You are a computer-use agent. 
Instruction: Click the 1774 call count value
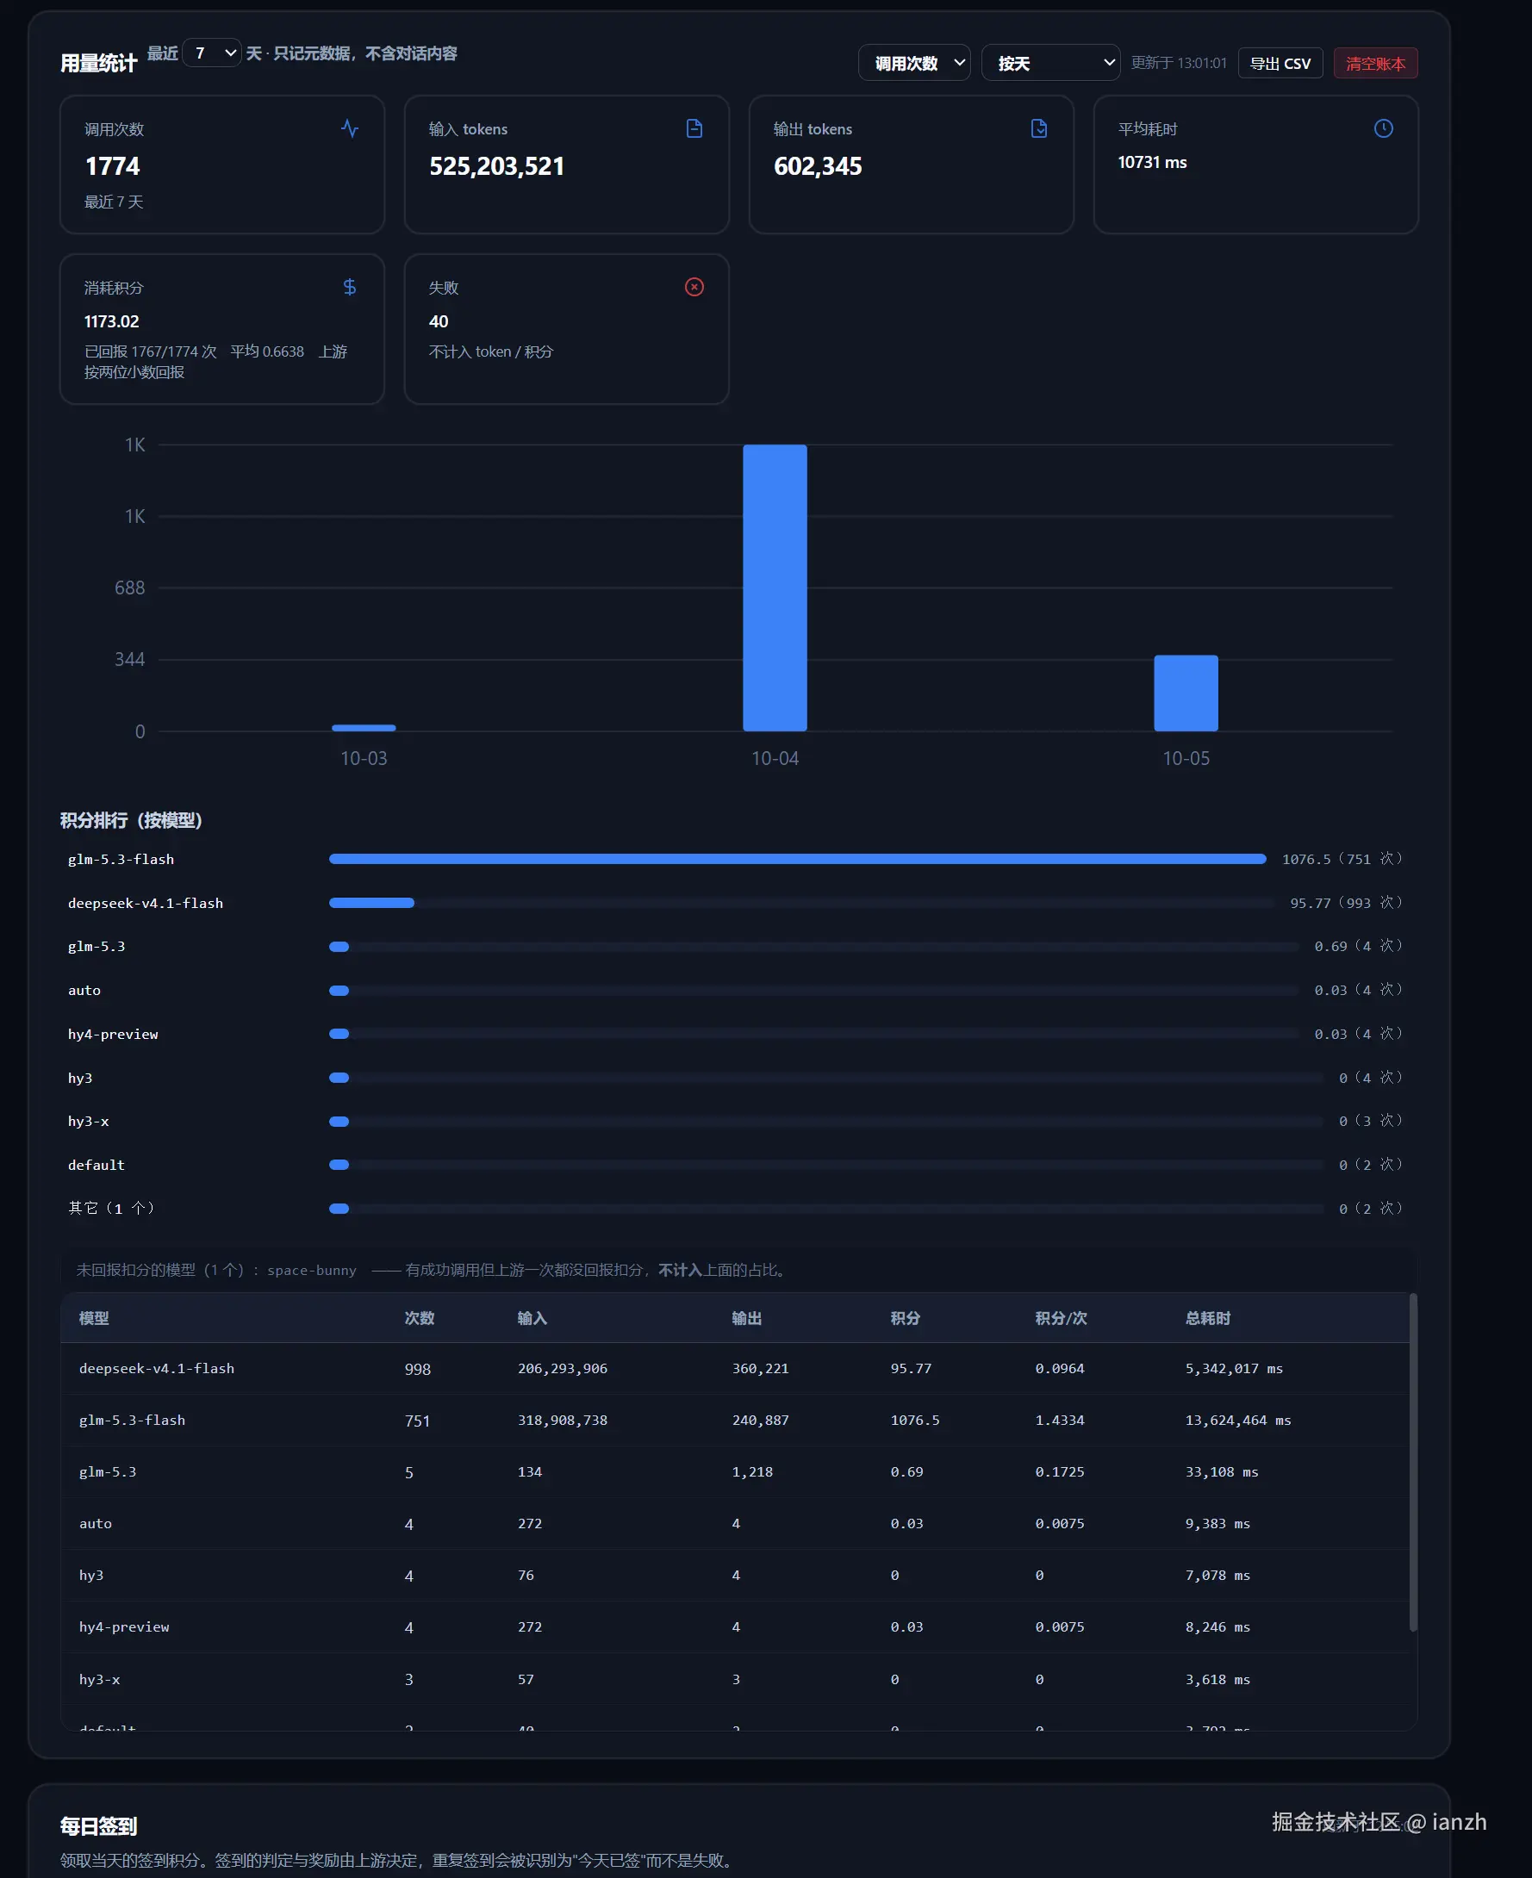pos(112,166)
